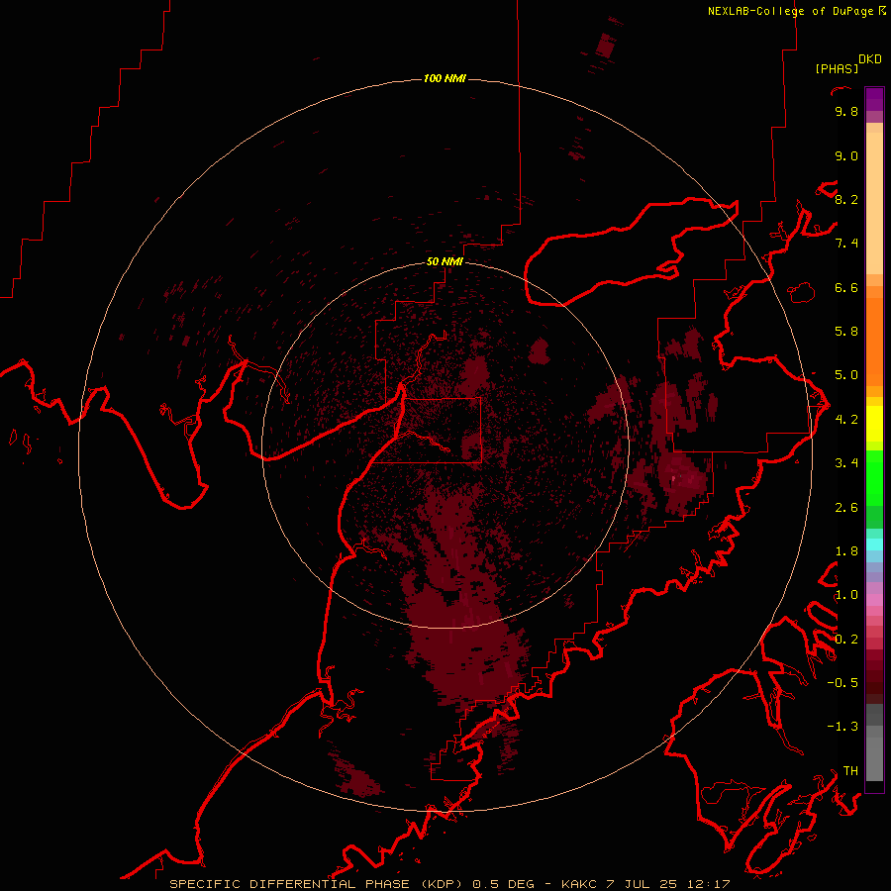891x891 pixels.
Task: Click the 7.4 value on the legend
Action: point(846,244)
